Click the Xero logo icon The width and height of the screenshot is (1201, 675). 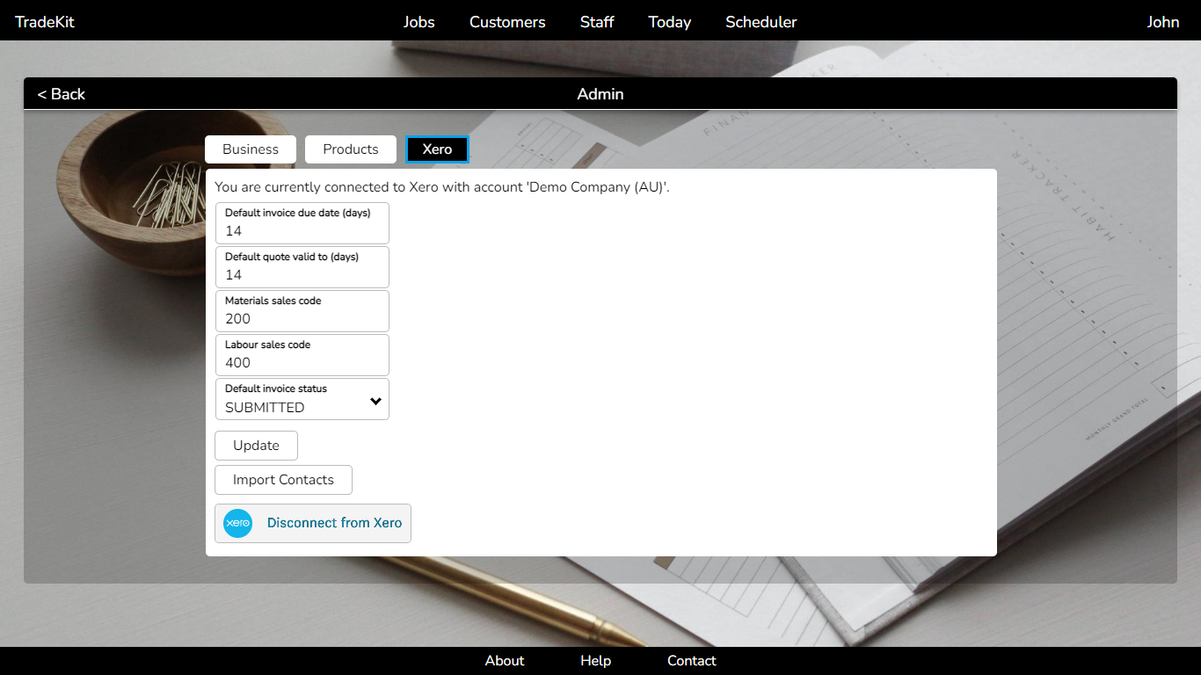(x=237, y=523)
